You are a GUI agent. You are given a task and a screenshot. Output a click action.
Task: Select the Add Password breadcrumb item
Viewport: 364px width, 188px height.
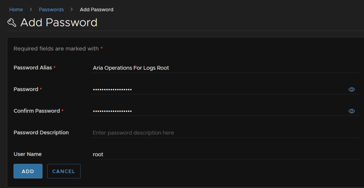97,10
